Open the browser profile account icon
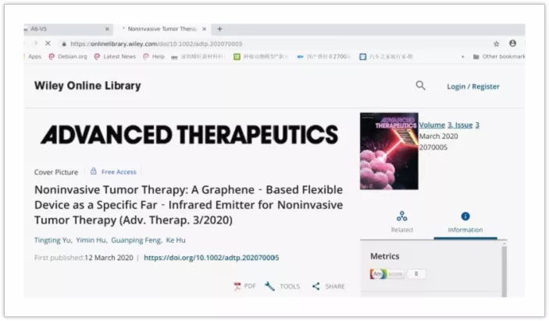Screen dimensions: 549x321 [x=512, y=44]
